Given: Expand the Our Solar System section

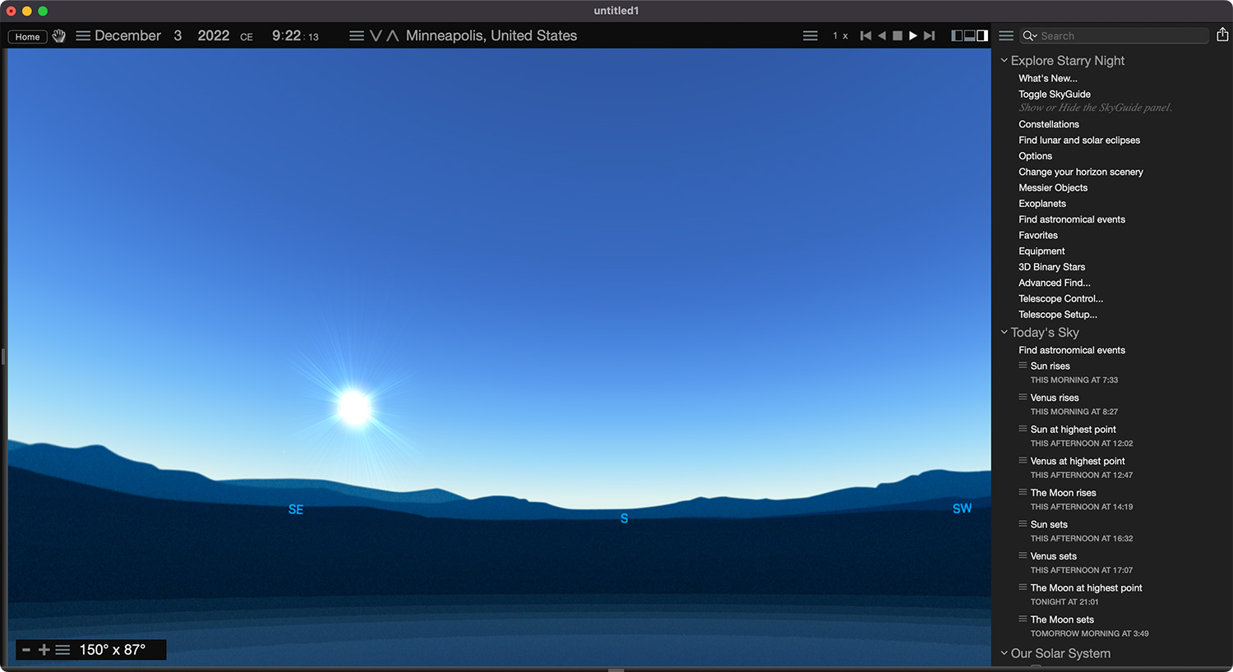Looking at the screenshot, I should [x=1004, y=652].
